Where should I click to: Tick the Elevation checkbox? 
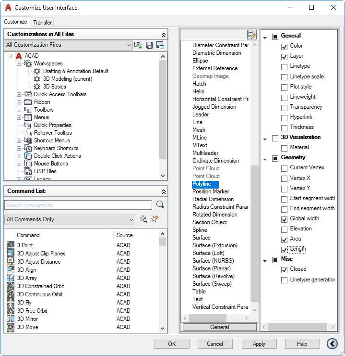284,229
